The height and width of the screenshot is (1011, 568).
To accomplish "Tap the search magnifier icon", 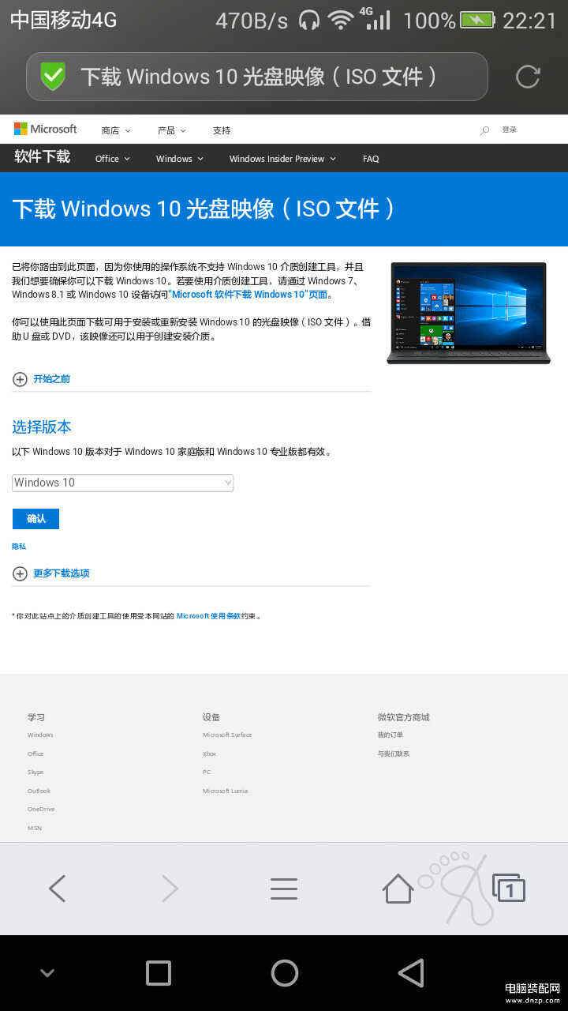I will [484, 130].
